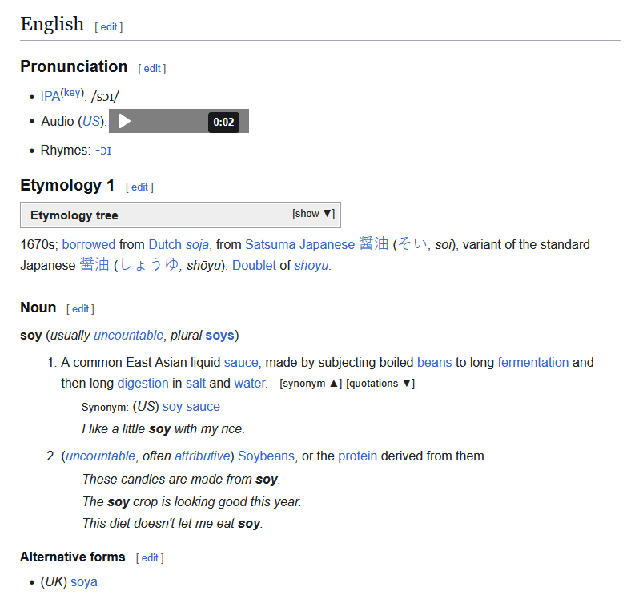
Task: Play the US audio pronunciation
Action: (x=125, y=121)
